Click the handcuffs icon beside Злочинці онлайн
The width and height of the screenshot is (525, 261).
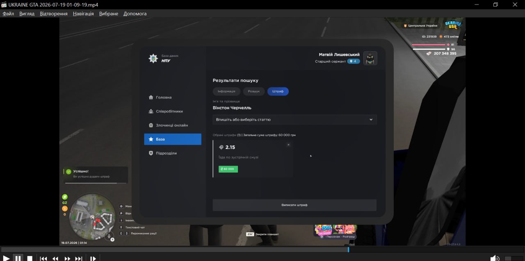click(x=151, y=125)
